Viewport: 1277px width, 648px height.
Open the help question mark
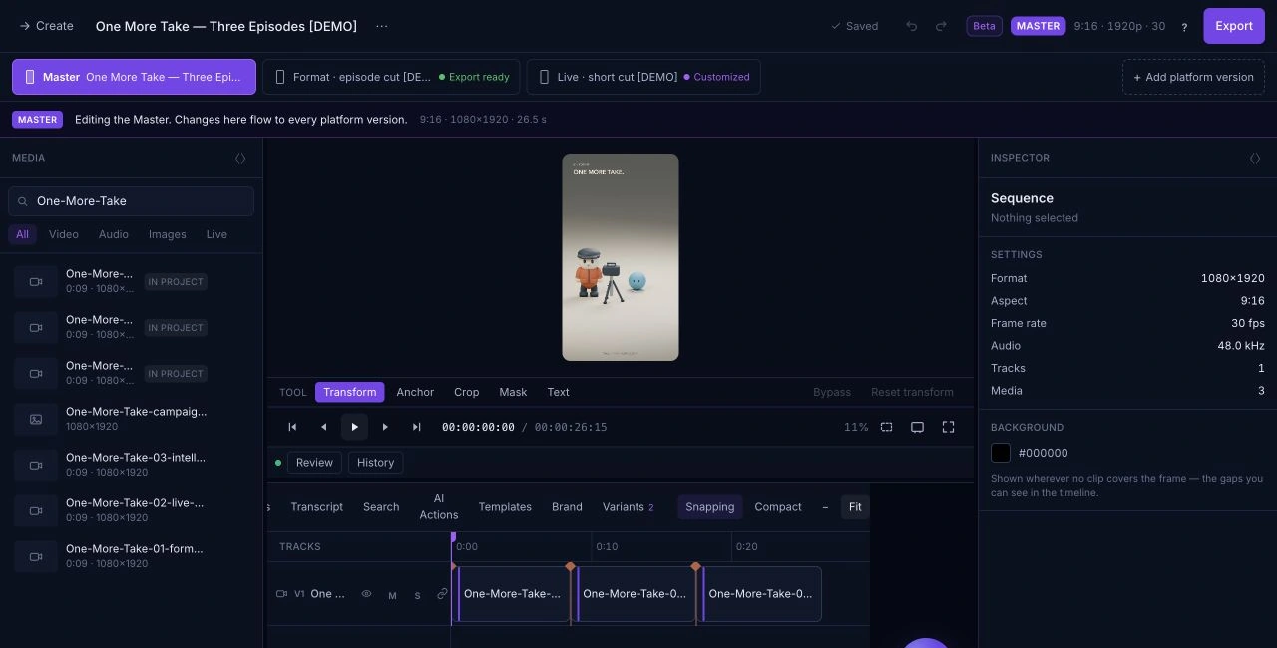point(1184,27)
